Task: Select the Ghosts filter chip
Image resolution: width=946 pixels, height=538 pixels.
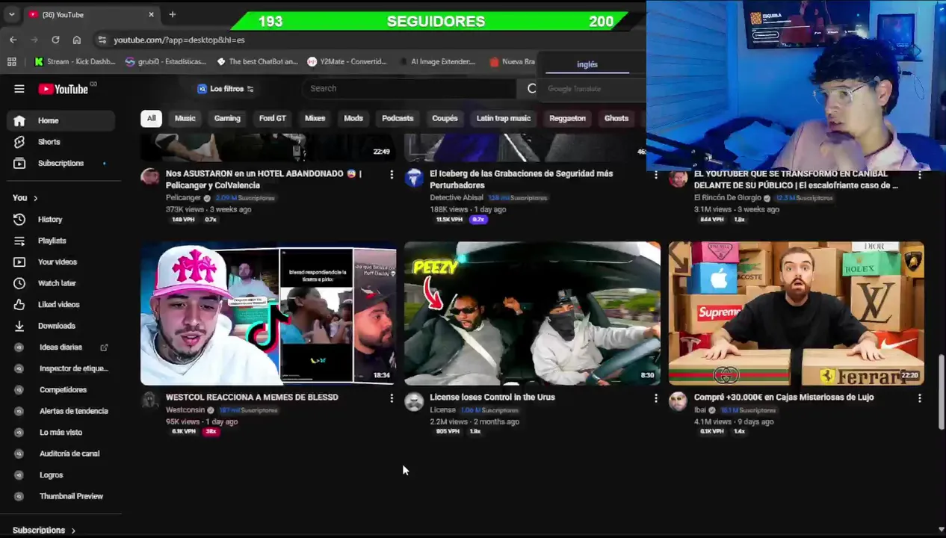Action: click(616, 118)
